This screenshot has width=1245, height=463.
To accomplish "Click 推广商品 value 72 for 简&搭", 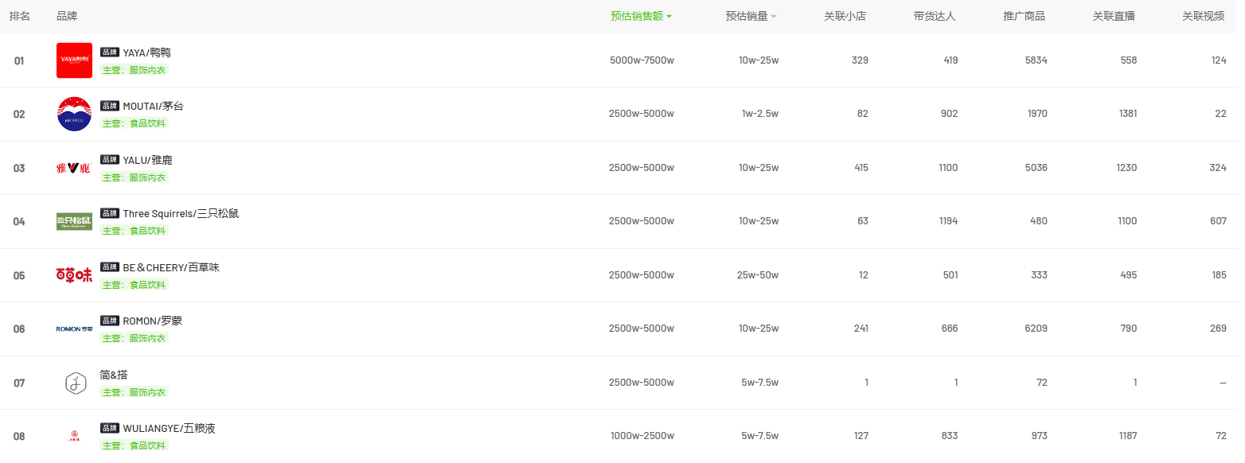I will pos(1042,383).
